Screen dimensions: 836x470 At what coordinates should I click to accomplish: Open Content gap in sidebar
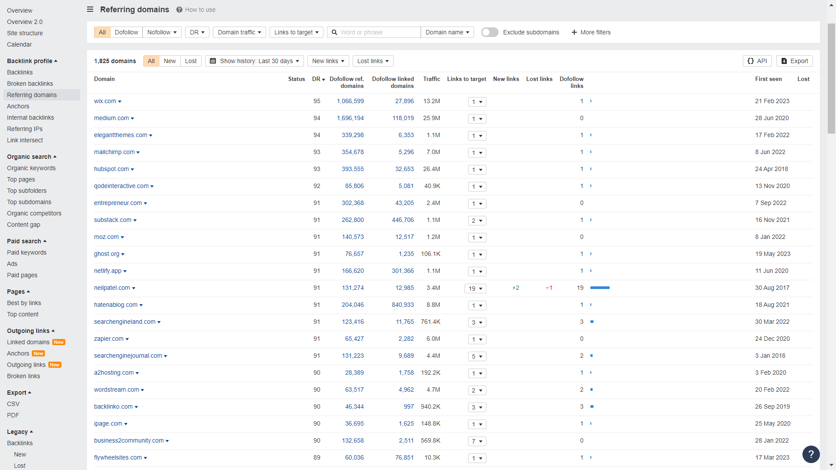click(24, 225)
